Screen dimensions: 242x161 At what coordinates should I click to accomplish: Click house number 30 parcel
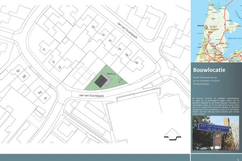coord(119,49)
